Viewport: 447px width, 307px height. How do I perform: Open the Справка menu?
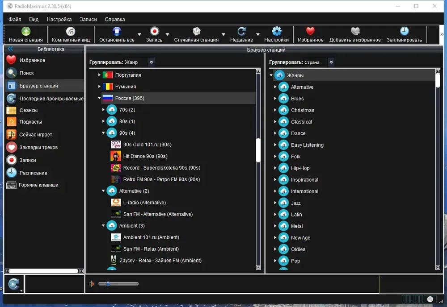(114, 19)
